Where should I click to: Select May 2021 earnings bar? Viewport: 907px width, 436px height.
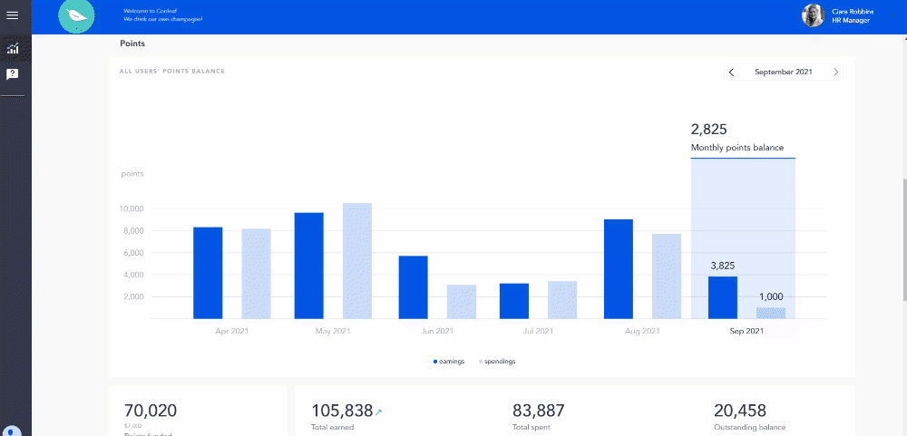(x=309, y=266)
